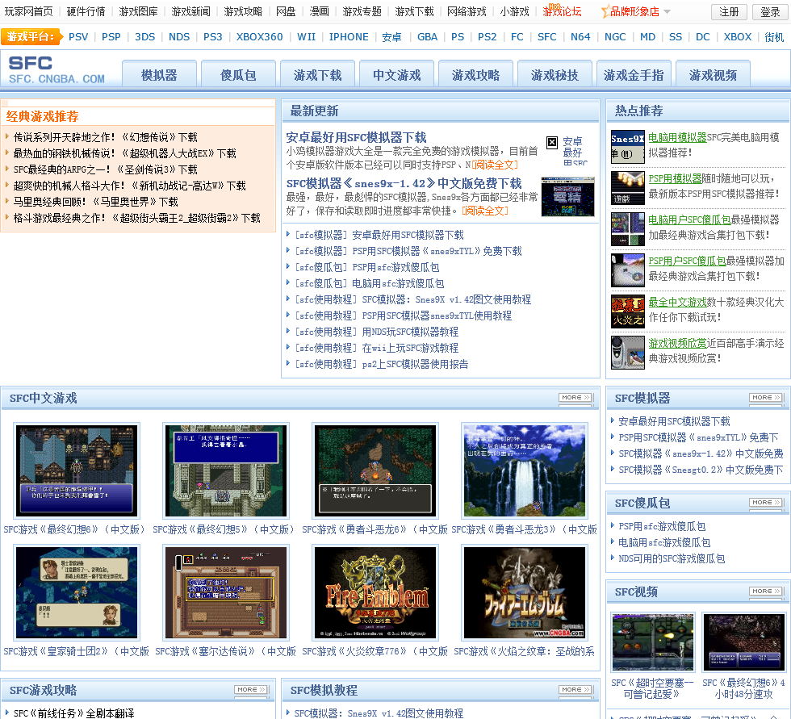
Task: Open the 勇者斗恶龙6 game screenshot
Action: 375,471
